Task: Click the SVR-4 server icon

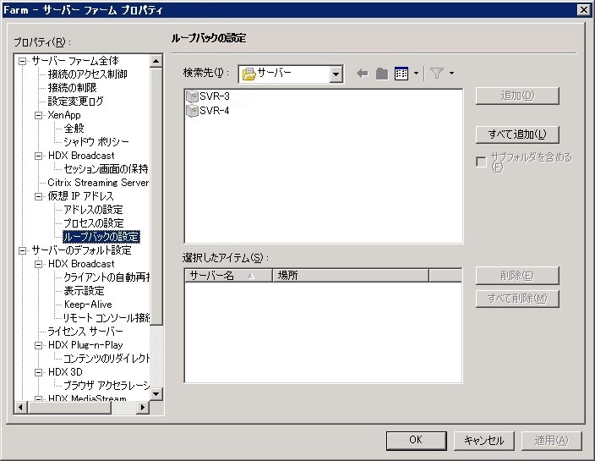Action: (192, 111)
